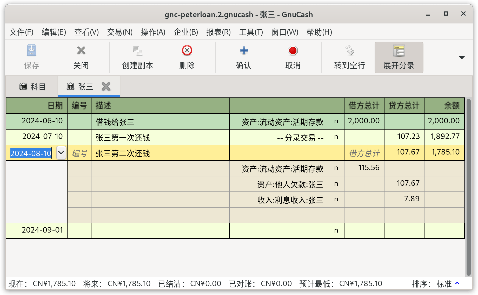Click the 预计最低: CN¥1,785.10 status entry
The image size is (478, 295).
(x=341, y=284)
